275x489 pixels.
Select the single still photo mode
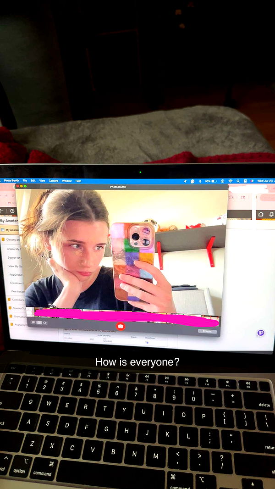(39, 322)
